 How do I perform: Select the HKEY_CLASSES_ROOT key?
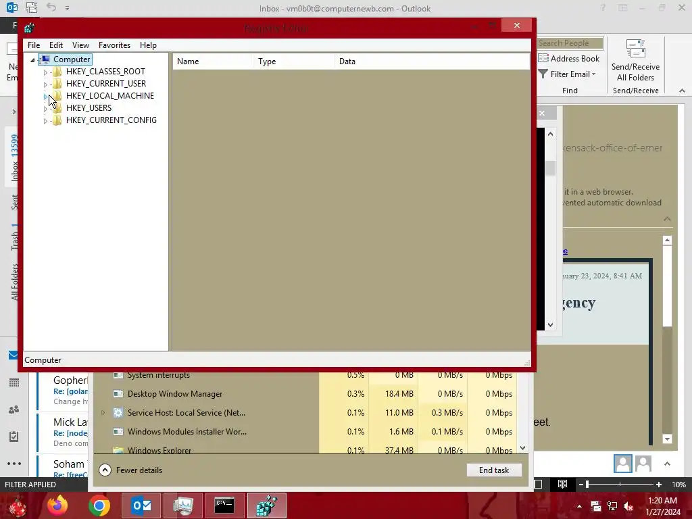tap(105, 72)
